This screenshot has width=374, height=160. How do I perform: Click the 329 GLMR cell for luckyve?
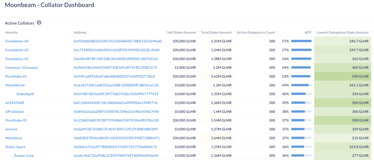(x=343, y=129)
